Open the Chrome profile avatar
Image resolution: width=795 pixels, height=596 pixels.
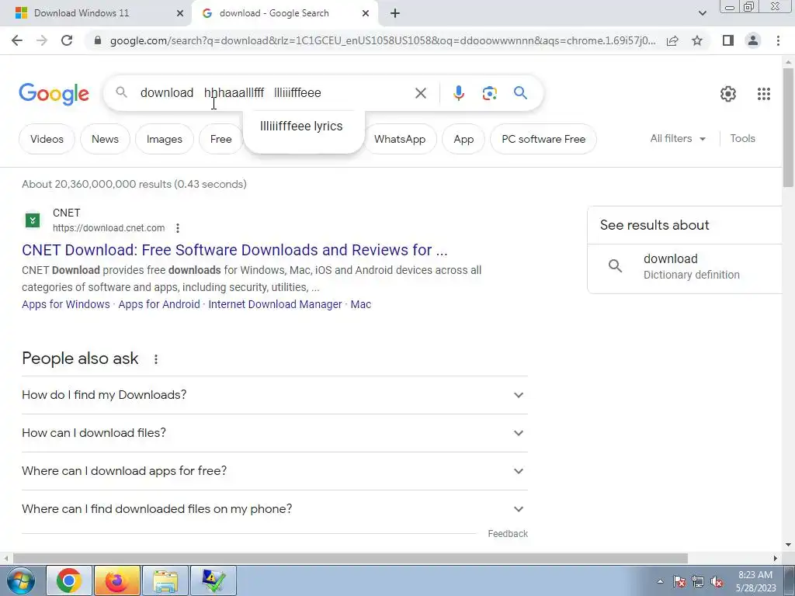pyautogui.click(x=753, y=40)
